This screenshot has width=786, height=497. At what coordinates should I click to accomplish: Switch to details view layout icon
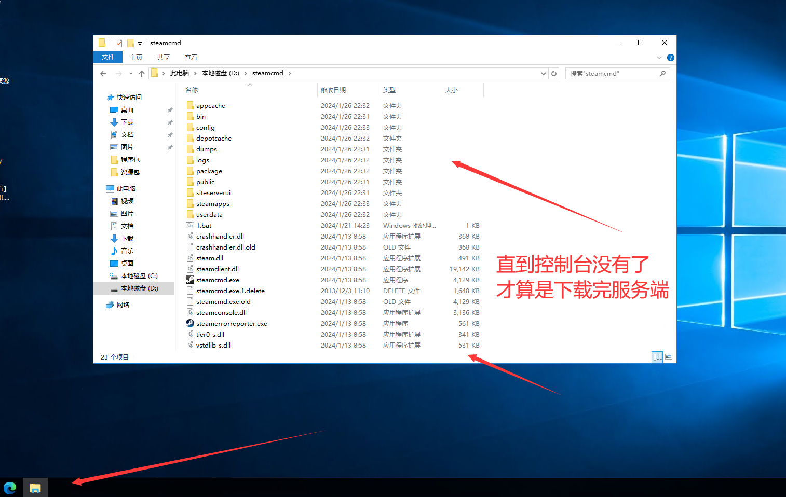pyautogui.click(x=657, y=357)
